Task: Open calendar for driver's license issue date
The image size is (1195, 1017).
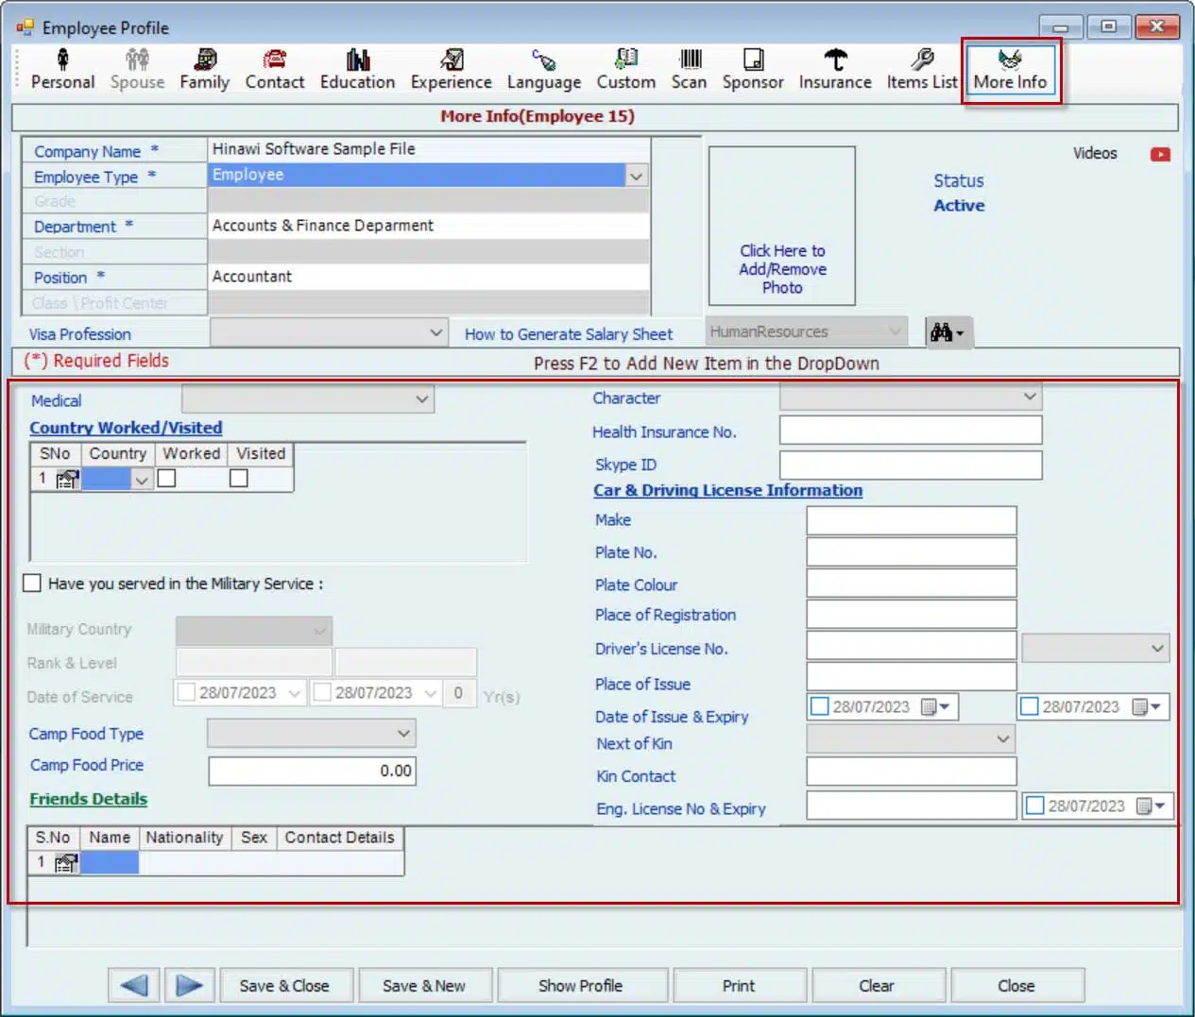Action: point(936,706)
